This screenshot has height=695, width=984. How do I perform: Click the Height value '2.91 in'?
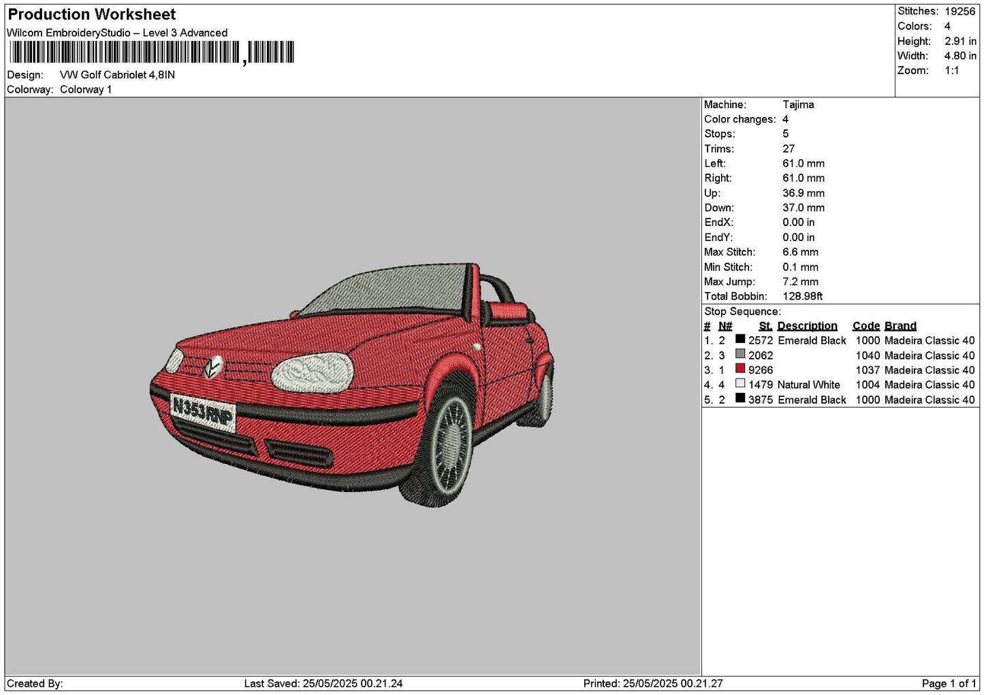pos(960,42)
